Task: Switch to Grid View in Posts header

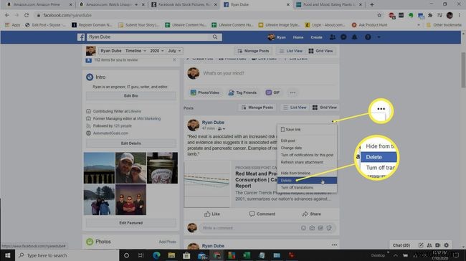Action: click(x=325, y=108)
